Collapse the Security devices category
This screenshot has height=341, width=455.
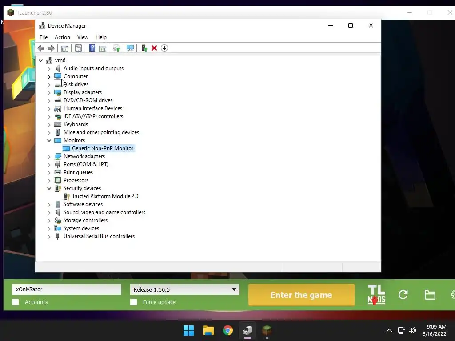[49, 188]
